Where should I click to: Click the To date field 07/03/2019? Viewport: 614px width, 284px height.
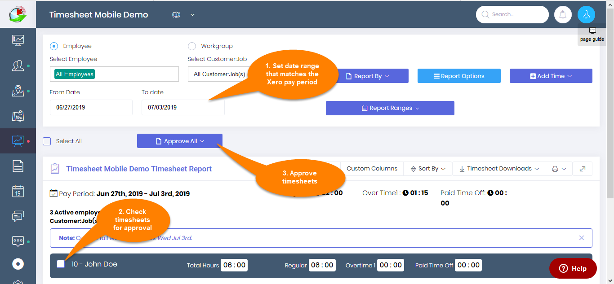tap(183, 107)
